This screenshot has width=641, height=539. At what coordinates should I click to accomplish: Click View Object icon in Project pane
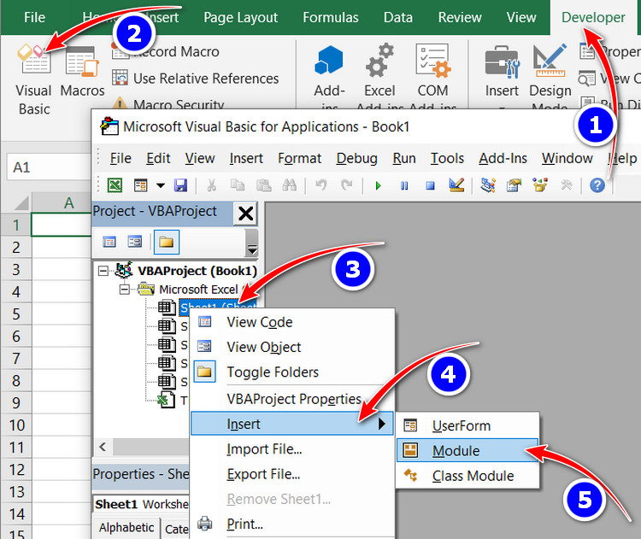tap(134, 242)
